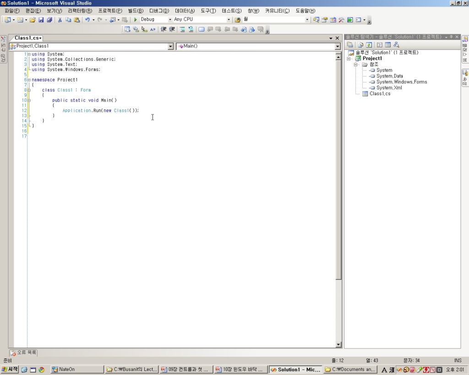Viewport: 469px width, 375px height.
Task: Open the 디버그(D) menu
Action: pos(159,11)
